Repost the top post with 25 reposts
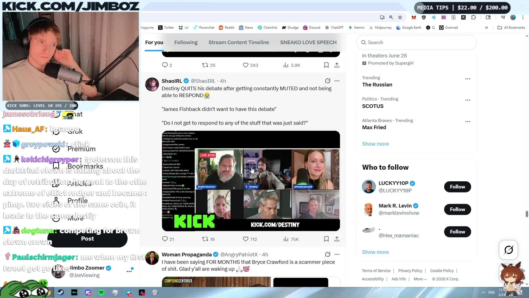The height and width of the screenshot is (298, 529). 208,65
